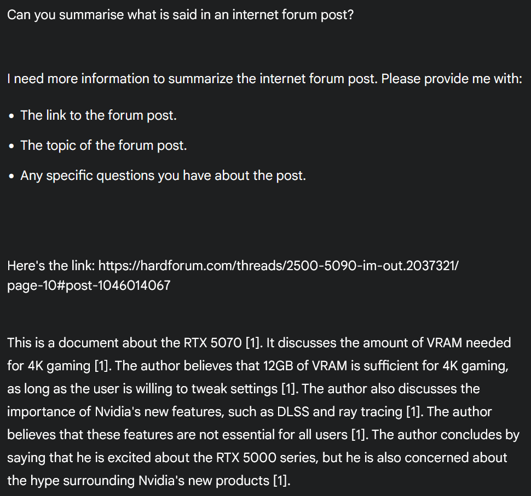This screenshot has height=496, width=531.
Task: Open citation [1] after "ray tracing"
Action: pyautogui.click(x=414, y=412)
